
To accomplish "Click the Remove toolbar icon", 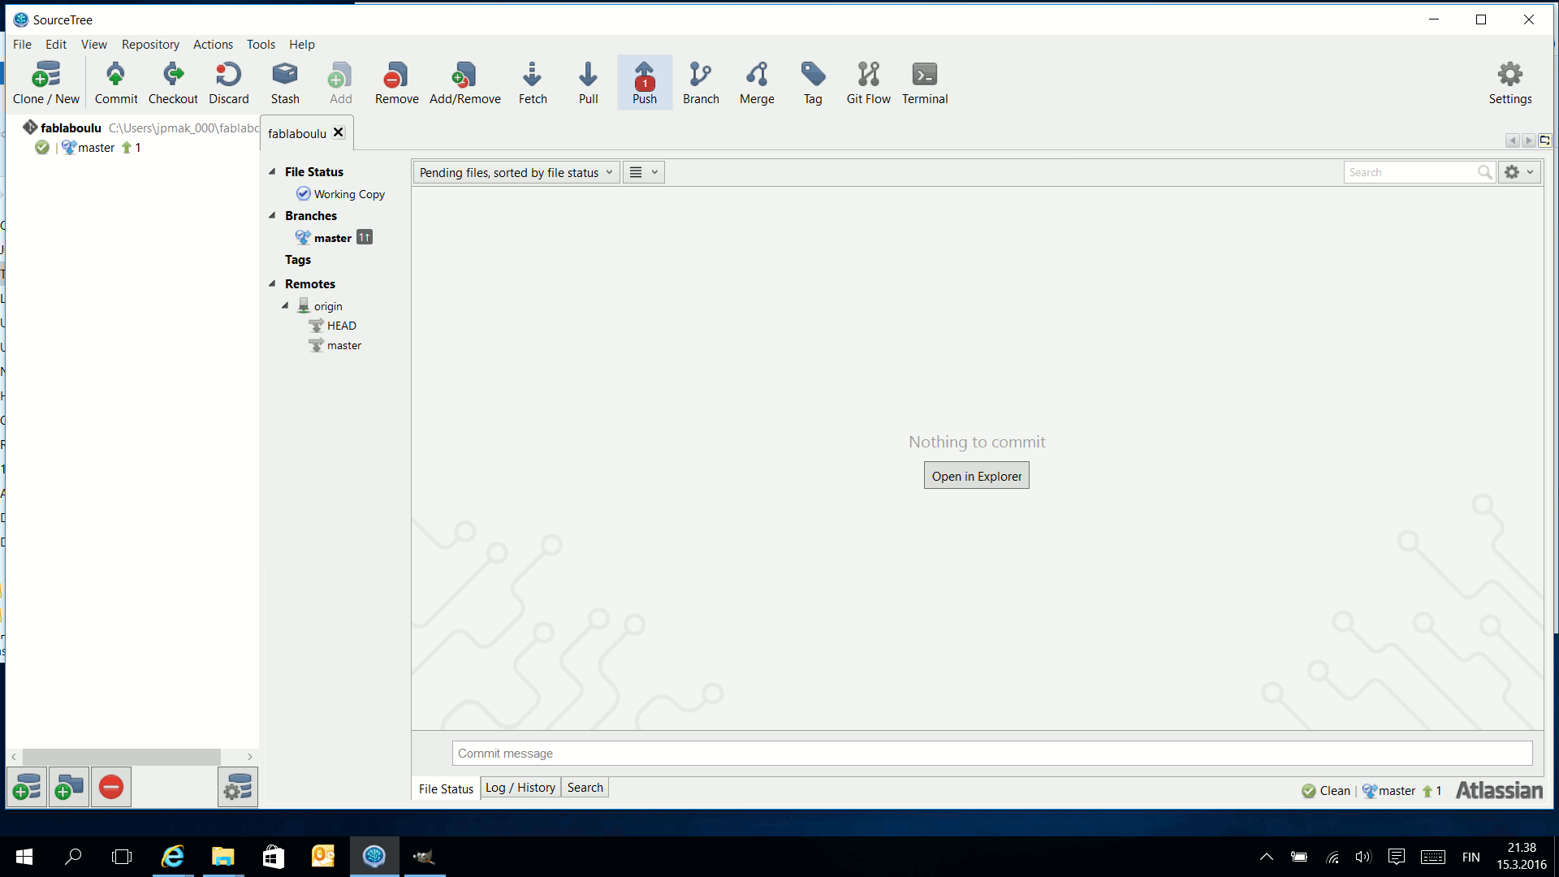I will [x=397, y=83].
